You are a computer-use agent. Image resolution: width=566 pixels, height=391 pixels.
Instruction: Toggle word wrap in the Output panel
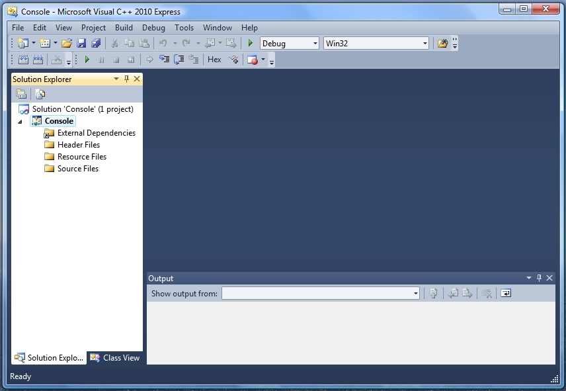pyautogui.click(x=506, y=293)
